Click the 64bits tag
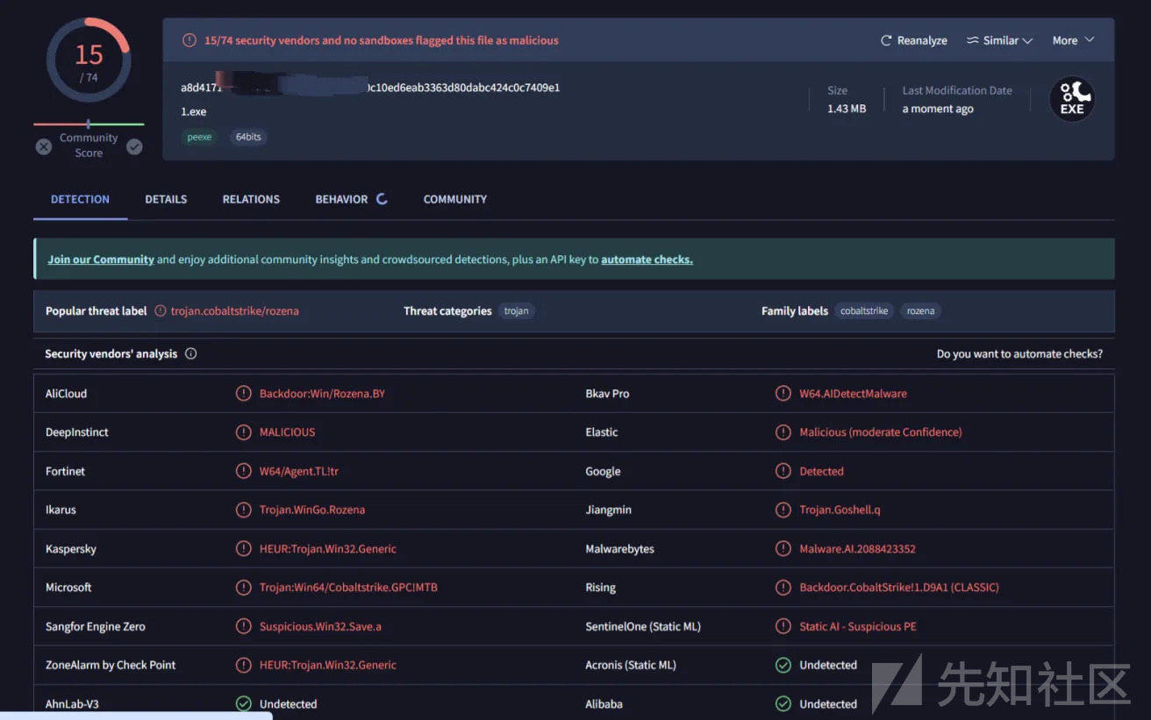This screenshot has width=1151, height=720. [x=248, y=137]
